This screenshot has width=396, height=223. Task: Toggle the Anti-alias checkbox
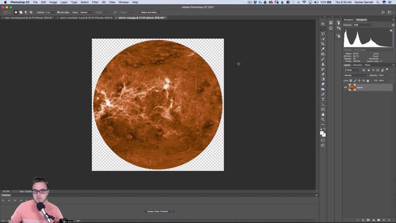coord(58,13)
